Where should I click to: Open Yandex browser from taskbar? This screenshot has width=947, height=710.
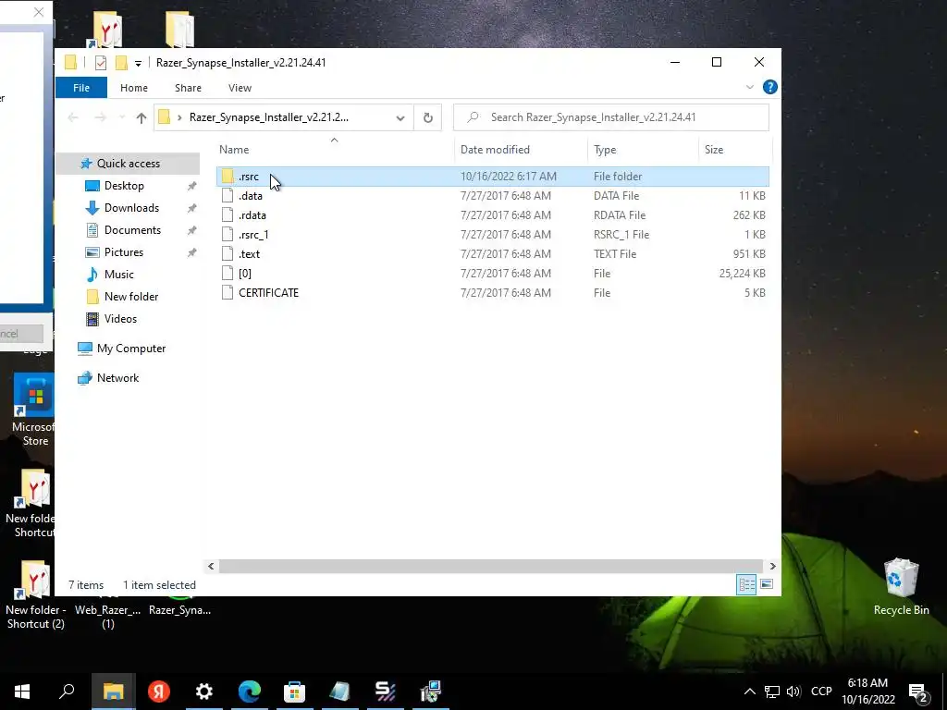(159, 692)
